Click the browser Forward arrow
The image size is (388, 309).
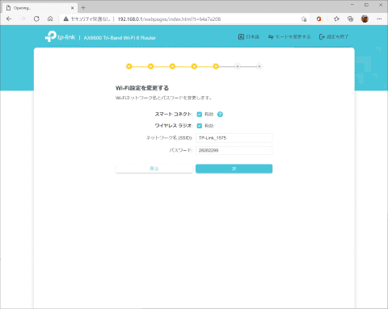point(23,19)
